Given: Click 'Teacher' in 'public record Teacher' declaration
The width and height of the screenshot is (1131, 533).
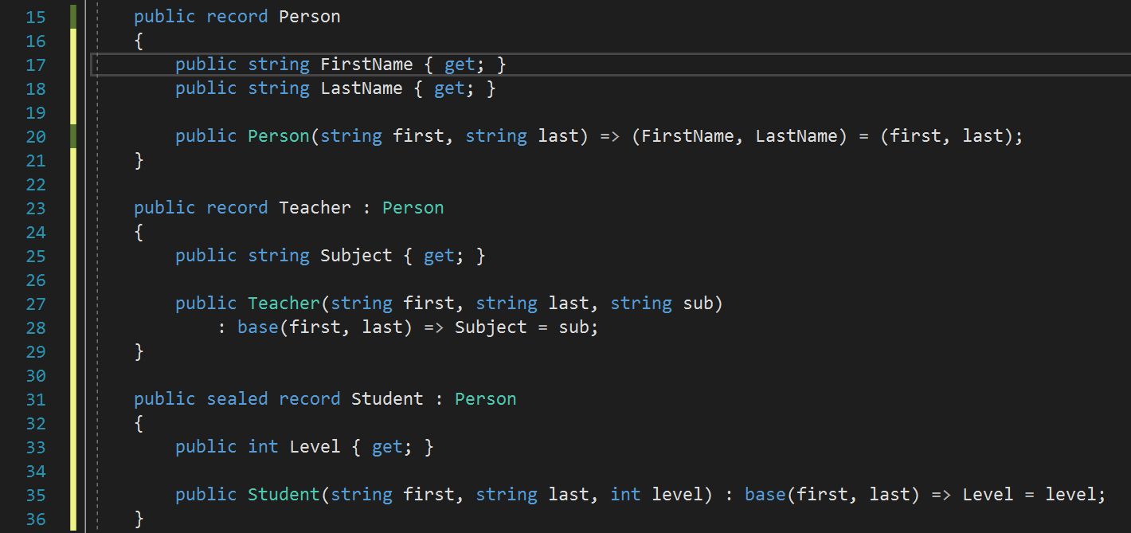Looking at the screenshot, I should (x=315, y=208).
